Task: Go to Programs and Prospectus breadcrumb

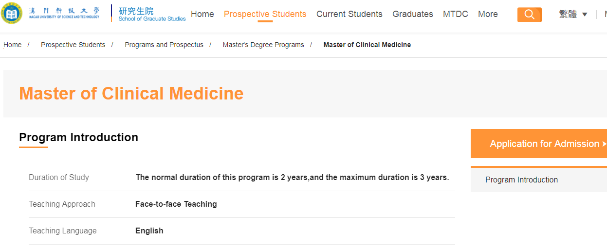Action: pyautogui.click(x=164, y=45)
